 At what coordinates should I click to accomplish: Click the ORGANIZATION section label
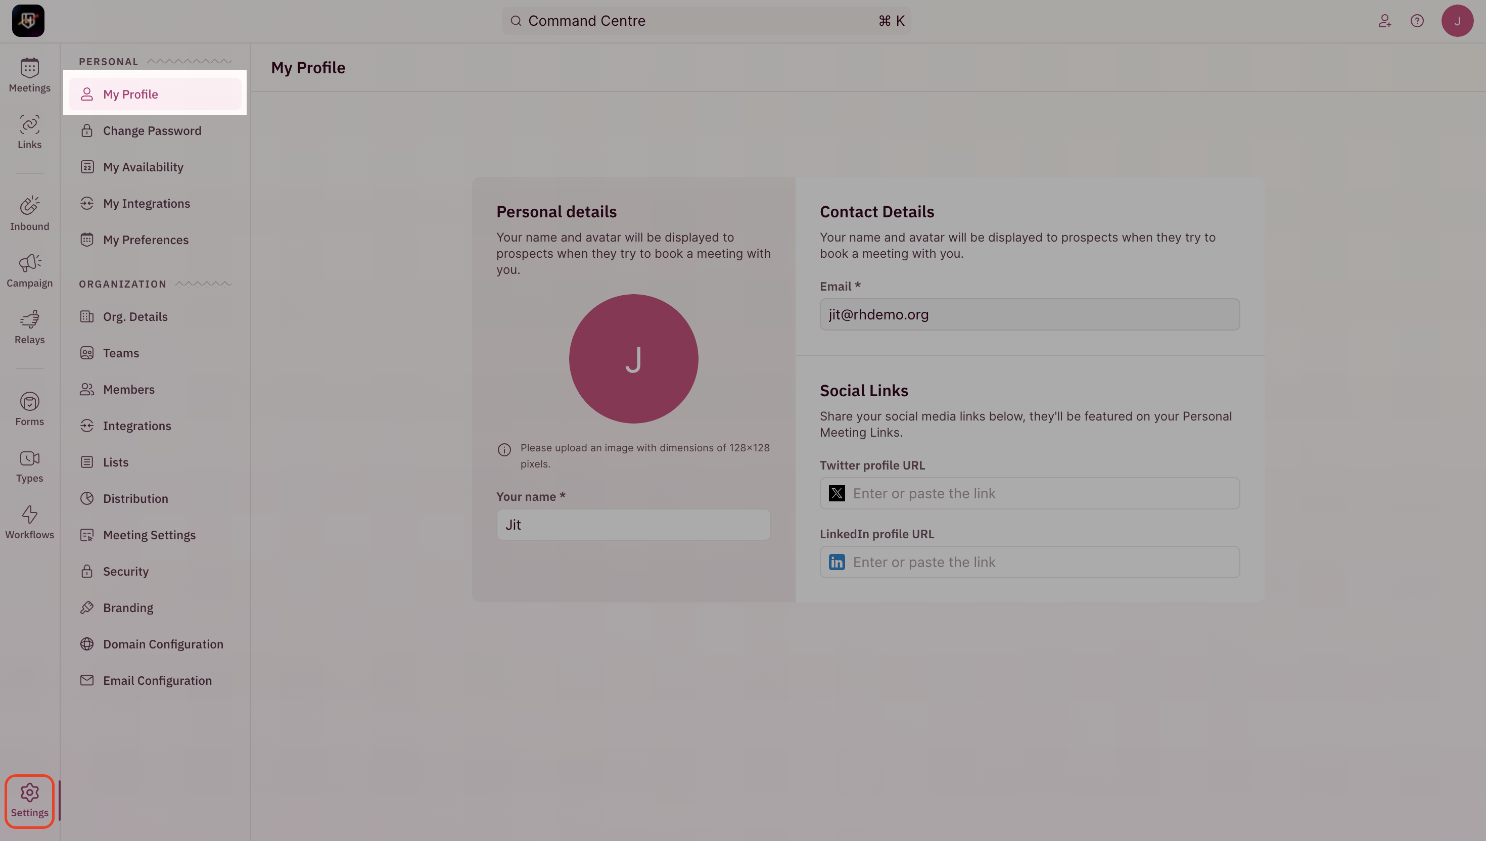tap(122, 284)
